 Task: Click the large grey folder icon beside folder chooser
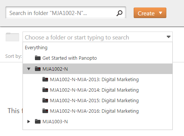click(x=12, y=37)
